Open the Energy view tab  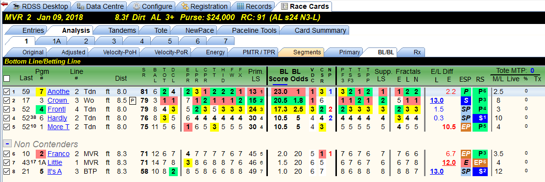[x=215, y=52]
